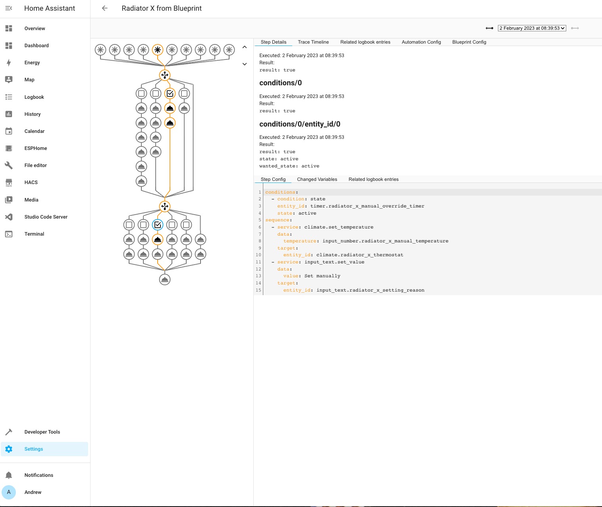
Task: Switch to the Trace Timeline tab
Action: (x=313, y=42)
